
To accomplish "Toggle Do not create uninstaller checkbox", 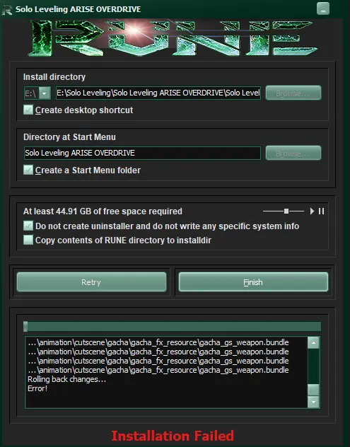I will coord(28,226).
